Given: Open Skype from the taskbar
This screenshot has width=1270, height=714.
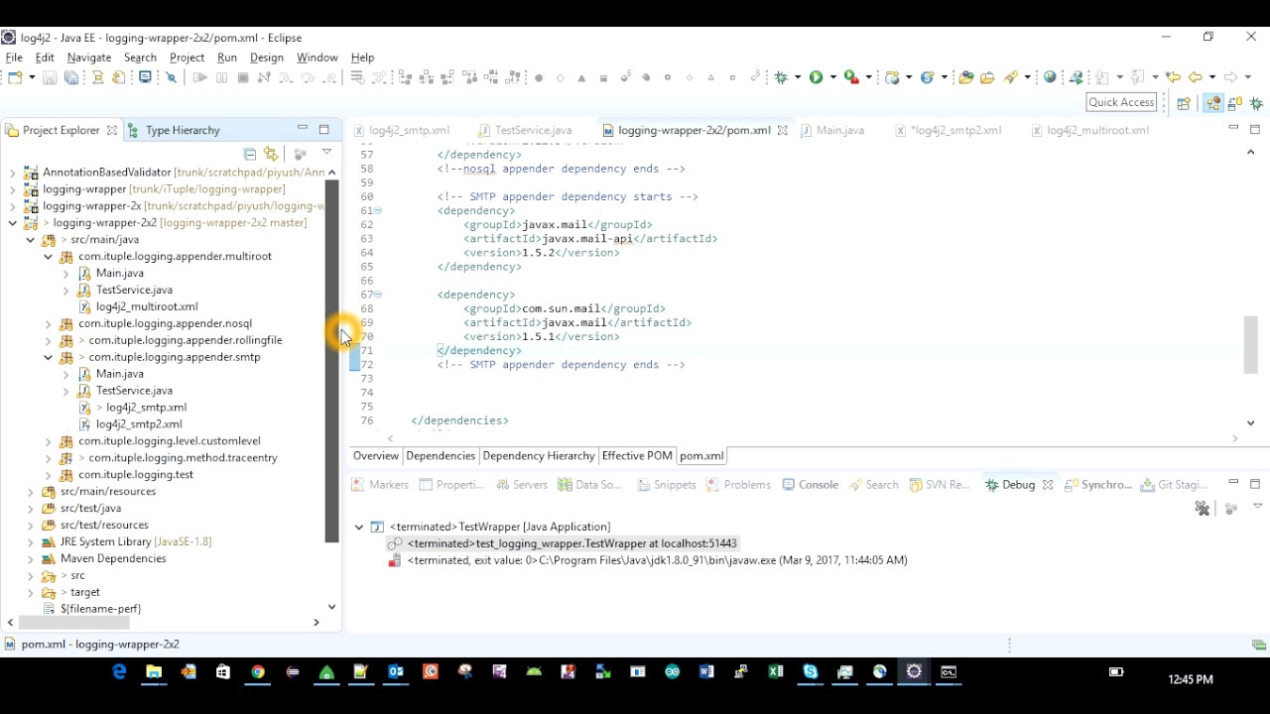Looking at the screenshot, I should (x=811, y=671).
